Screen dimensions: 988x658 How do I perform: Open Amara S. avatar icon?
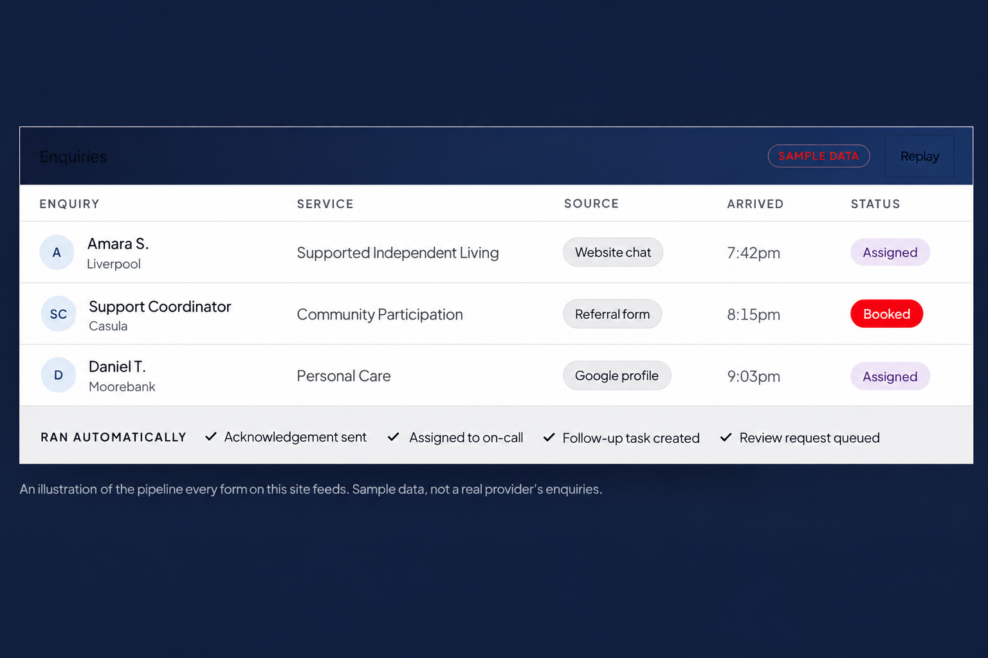pyautogui.click(x=57, y=253)
